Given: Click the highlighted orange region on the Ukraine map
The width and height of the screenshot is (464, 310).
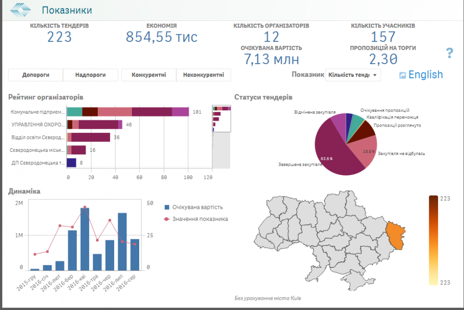Looking at the screenshot, I should tap(396, 235).
